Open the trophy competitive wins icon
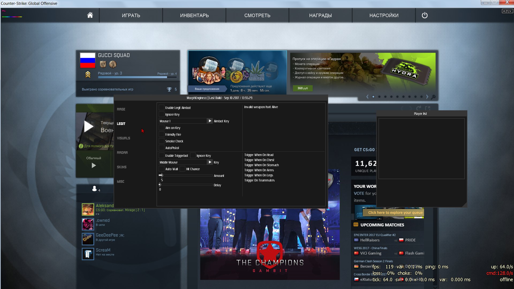The width and height of the screenshot is (514, 289). [169, 89]
